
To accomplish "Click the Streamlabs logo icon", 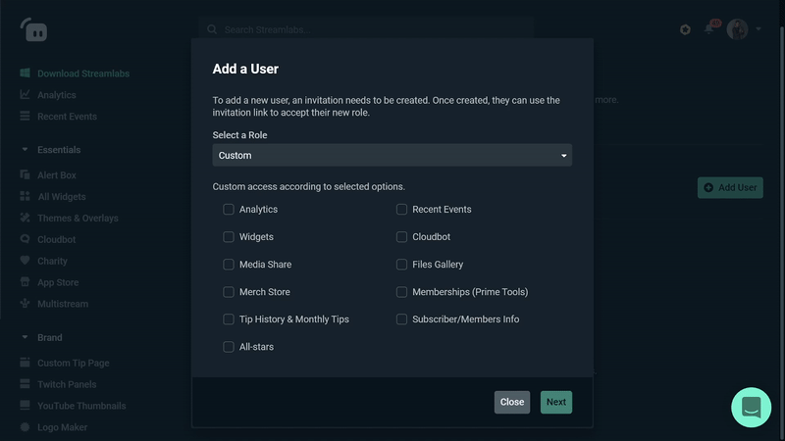I will [34, 29].
